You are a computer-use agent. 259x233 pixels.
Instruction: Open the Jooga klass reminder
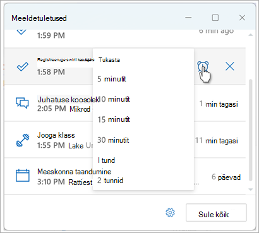pos(125,140)
